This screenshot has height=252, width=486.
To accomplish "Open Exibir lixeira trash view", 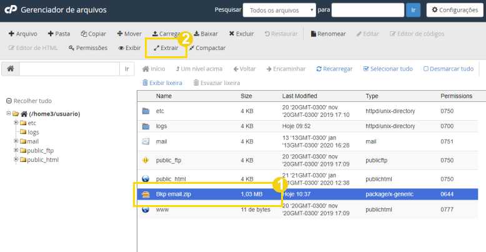I will 162,83.
